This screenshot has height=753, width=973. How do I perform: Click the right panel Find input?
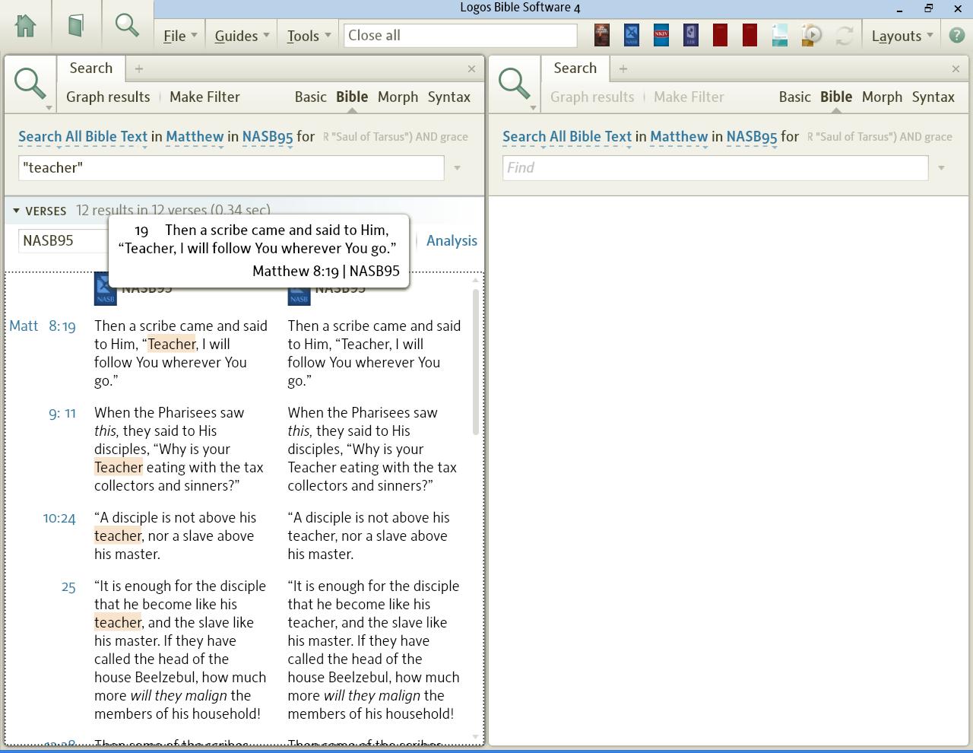pyautogui.click(x=715, y=168)
